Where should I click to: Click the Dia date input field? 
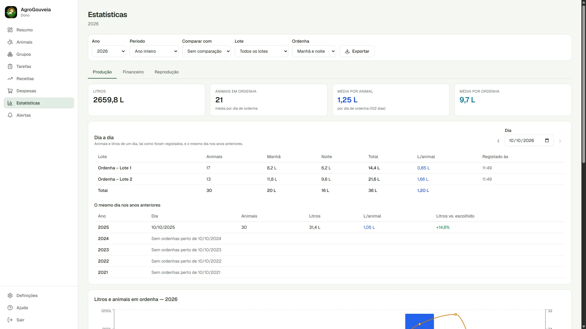[x=529, y=140]
